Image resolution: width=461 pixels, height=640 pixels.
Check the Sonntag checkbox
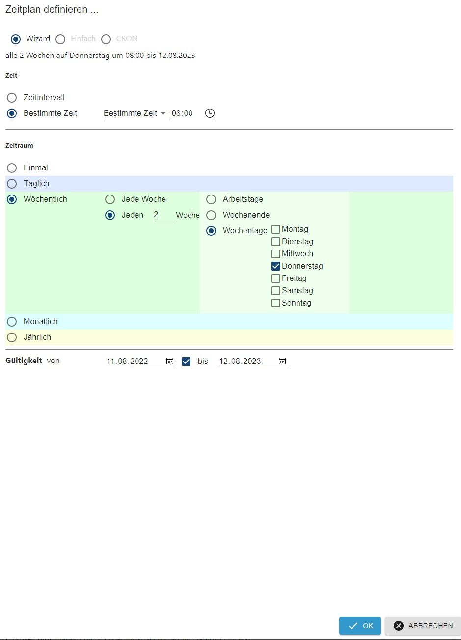pos(276,303)
